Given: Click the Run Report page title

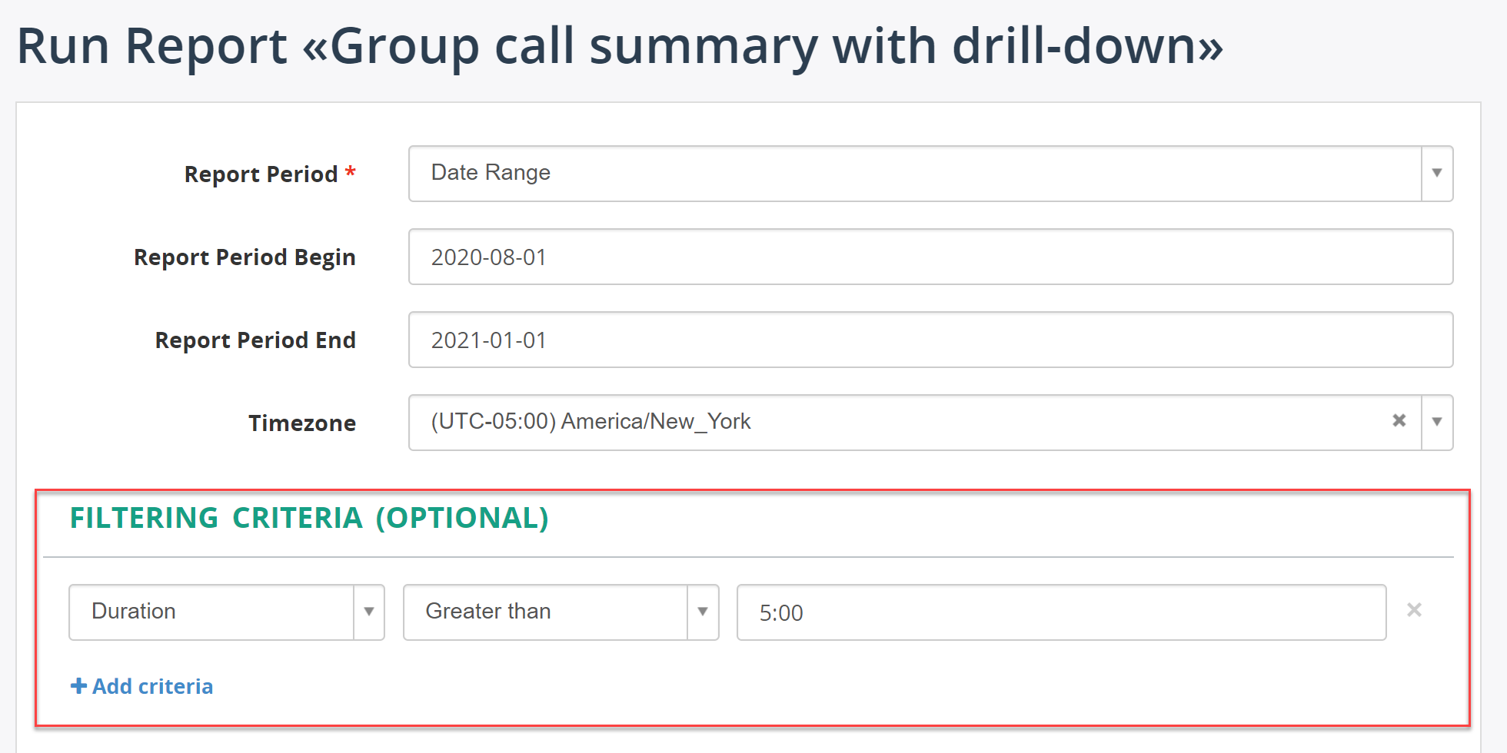Looking at the screenshot, I should coord(620,46).
